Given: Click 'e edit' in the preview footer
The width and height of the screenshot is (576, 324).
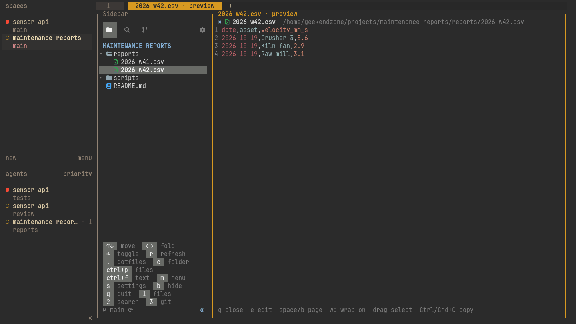Looking at the screenshot, I should tap(261, 310).
